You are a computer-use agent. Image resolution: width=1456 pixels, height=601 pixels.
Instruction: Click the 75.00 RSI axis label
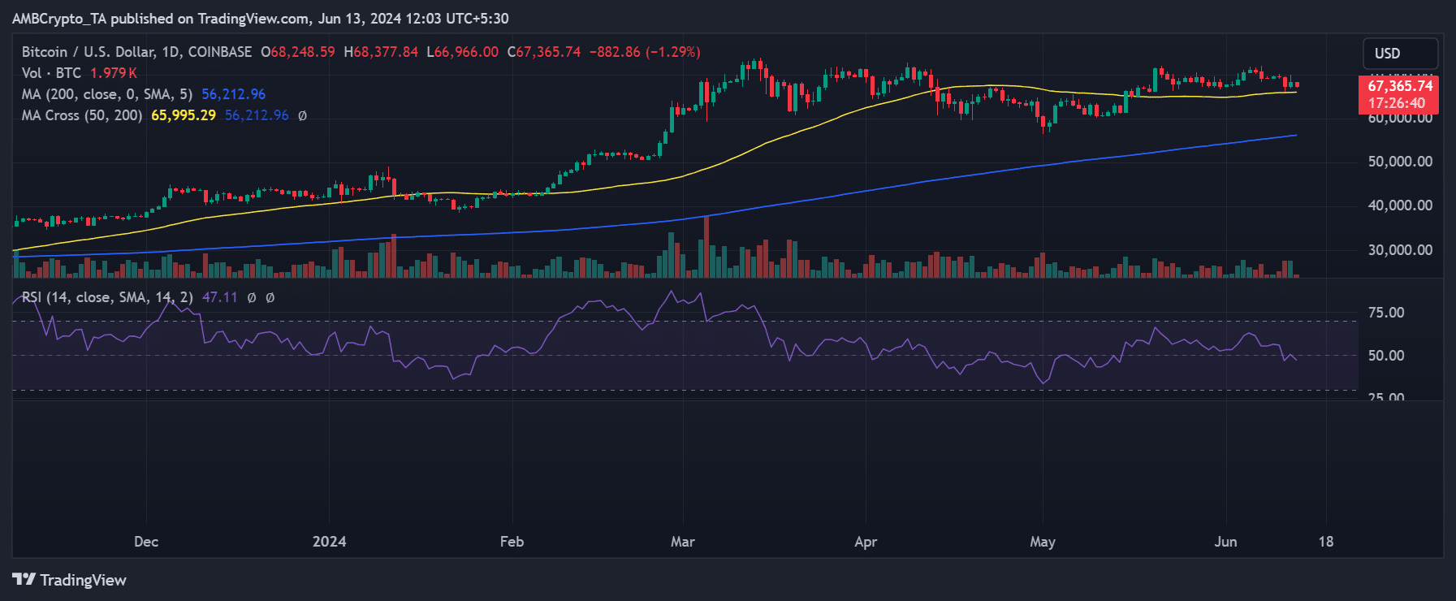coord(1386,313)
